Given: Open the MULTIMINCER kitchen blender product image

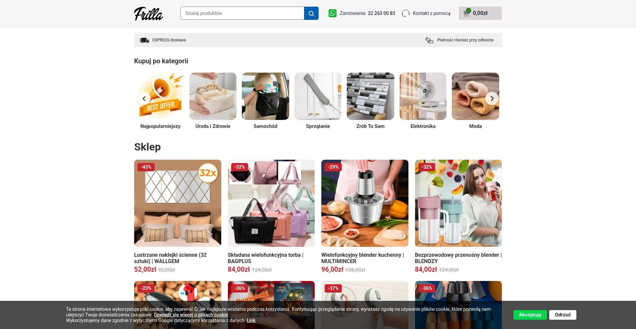Looking at the screenshot, I should [x=365, y=203].
